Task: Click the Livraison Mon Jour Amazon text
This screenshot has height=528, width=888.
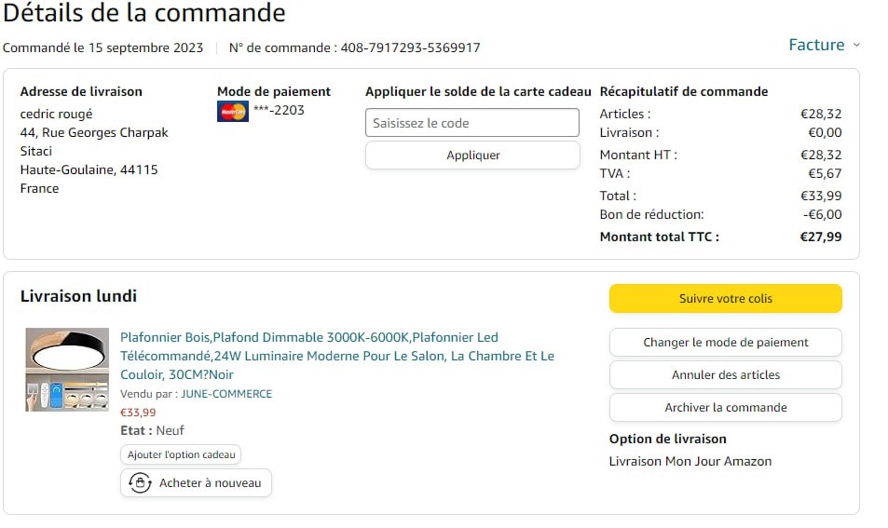Action: click(x=690, y=461)
